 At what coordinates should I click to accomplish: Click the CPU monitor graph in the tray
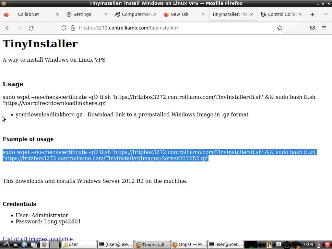[x=251, y=245]
